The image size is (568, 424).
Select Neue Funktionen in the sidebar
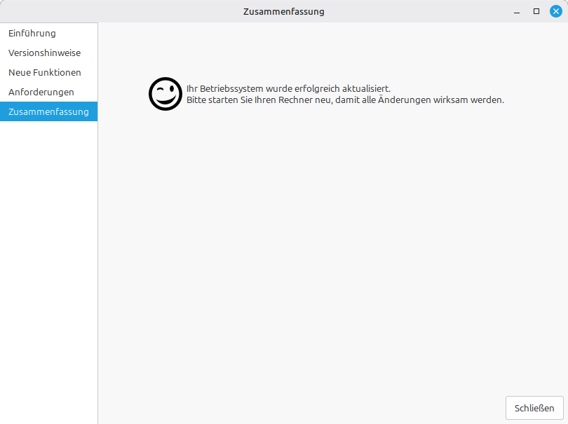(45, 72)
